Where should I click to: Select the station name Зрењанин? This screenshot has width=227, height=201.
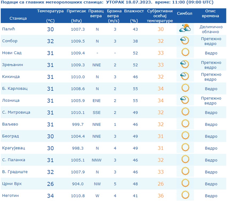(13, 65)
